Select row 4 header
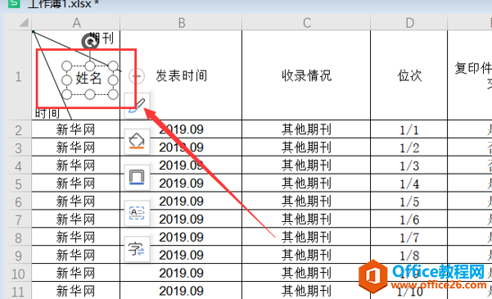 click(x=18, y=165)
